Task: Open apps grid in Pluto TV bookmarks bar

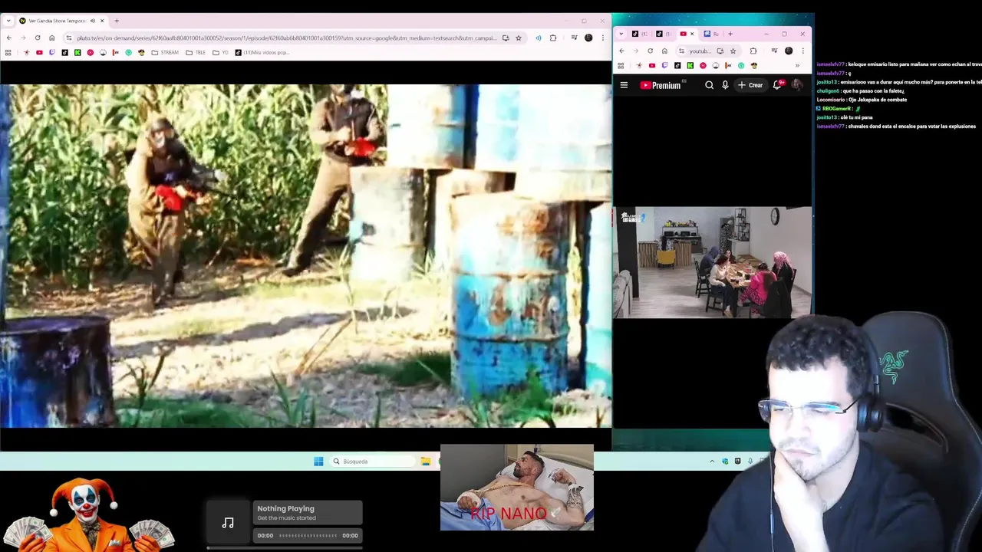Action: tap(8, 52)
